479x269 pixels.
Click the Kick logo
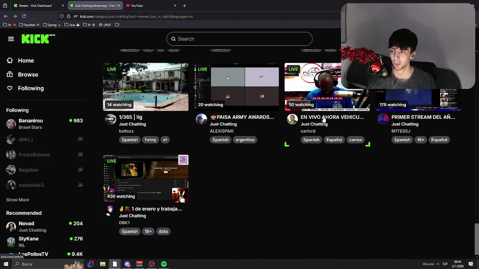click(x=38, y=39)
